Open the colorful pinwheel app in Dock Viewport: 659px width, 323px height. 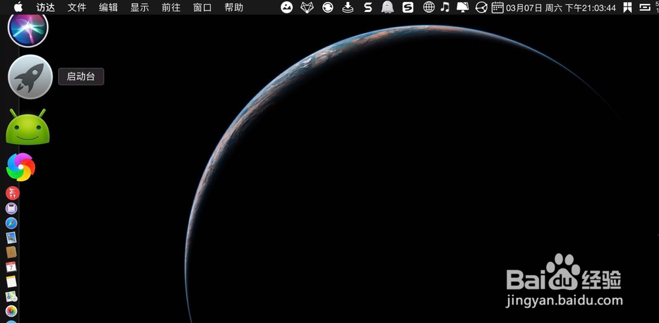coord(20,167)
